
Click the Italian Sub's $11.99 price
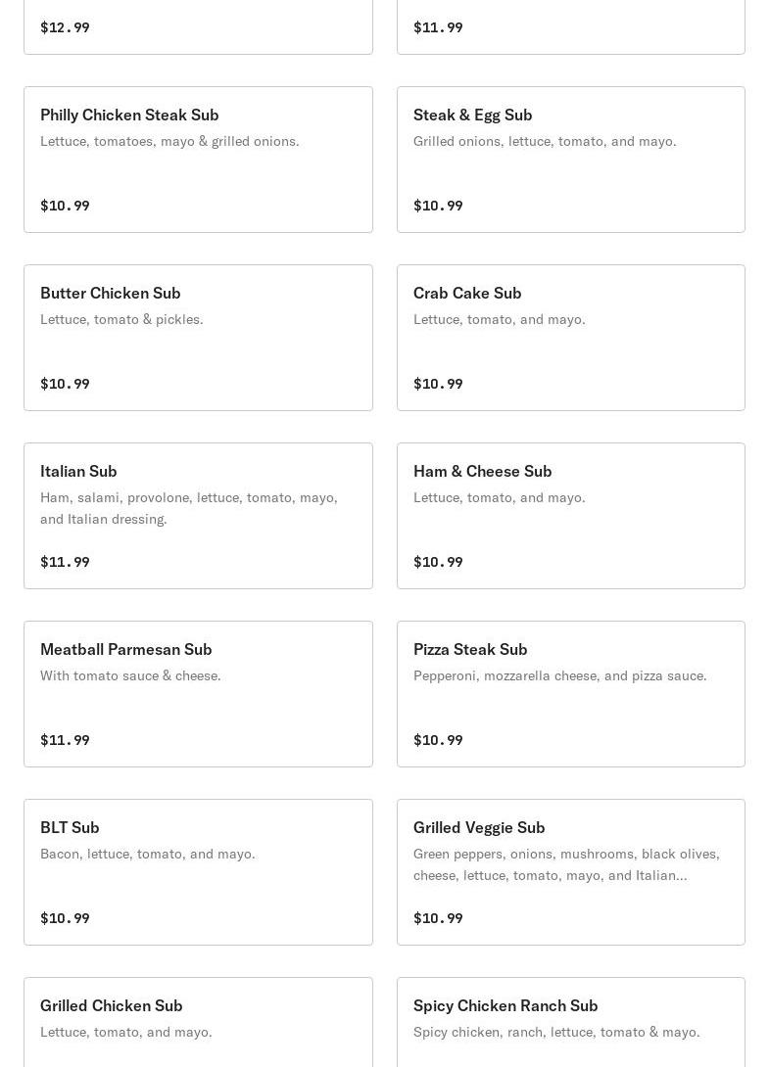[x=65, y=562]
